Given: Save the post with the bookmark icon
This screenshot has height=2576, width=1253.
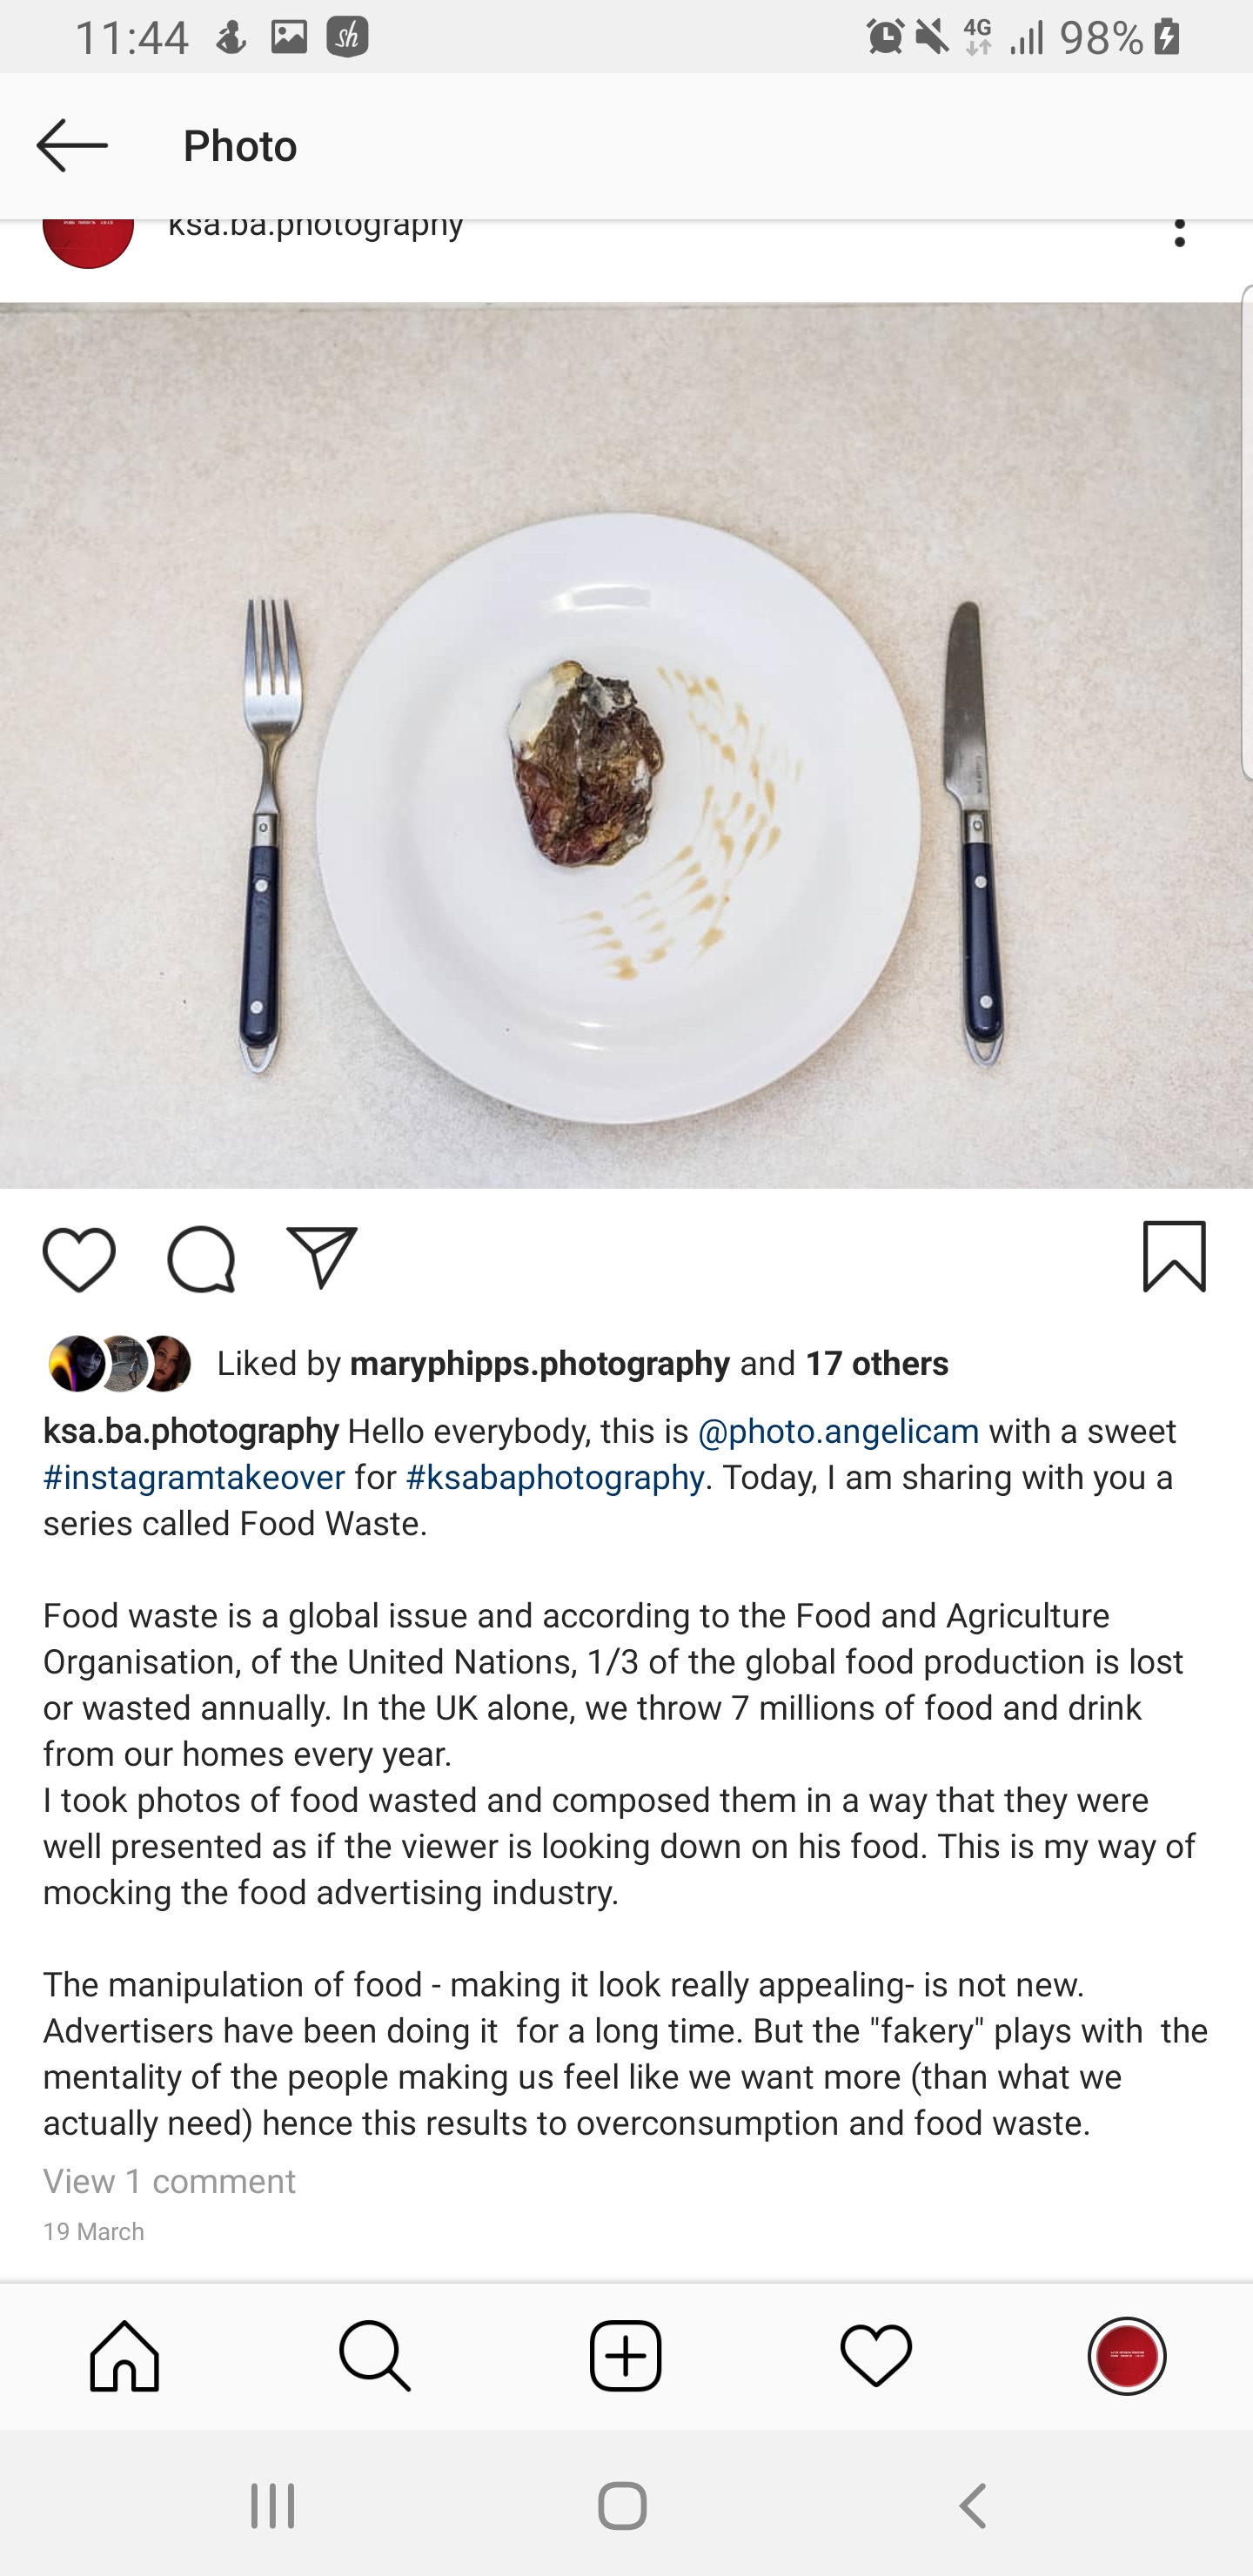Looking at the screenshot, I should (1174, 1256).
